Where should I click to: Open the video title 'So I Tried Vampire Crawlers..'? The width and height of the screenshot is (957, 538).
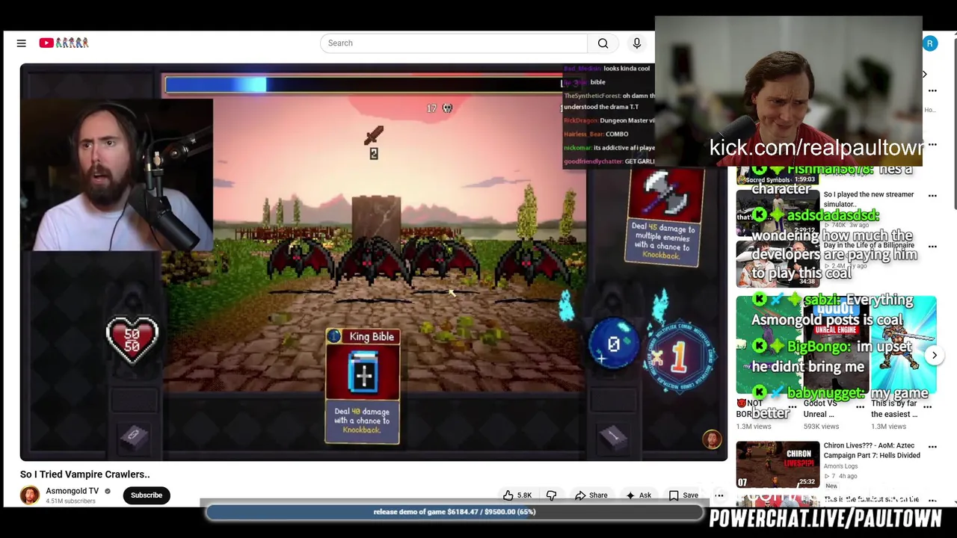pos(85,474)
